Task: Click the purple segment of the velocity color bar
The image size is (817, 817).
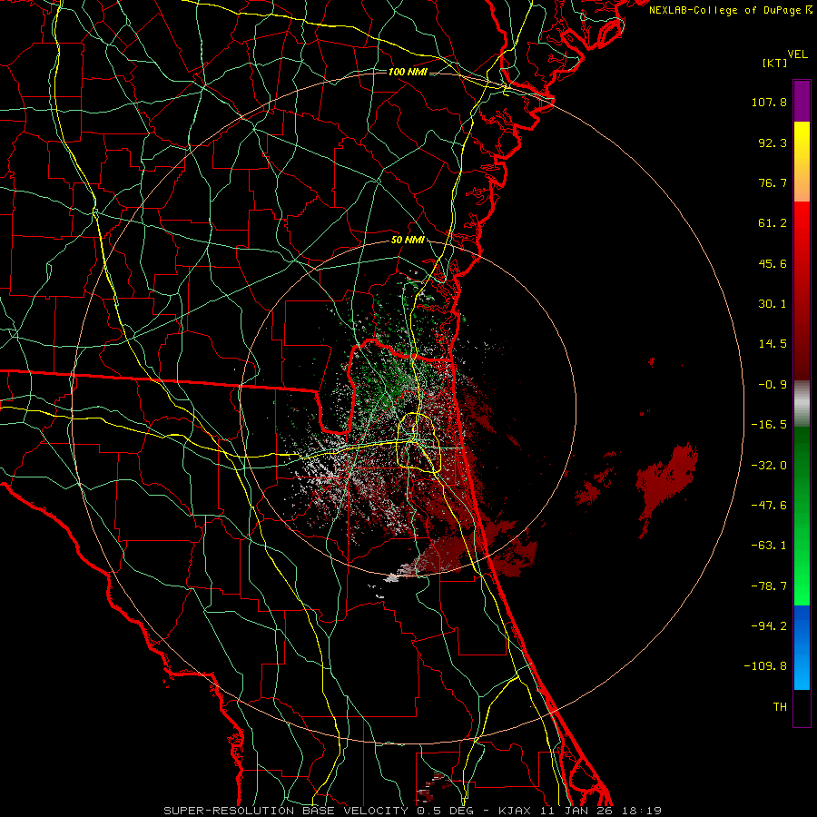Action: [802, 102]
